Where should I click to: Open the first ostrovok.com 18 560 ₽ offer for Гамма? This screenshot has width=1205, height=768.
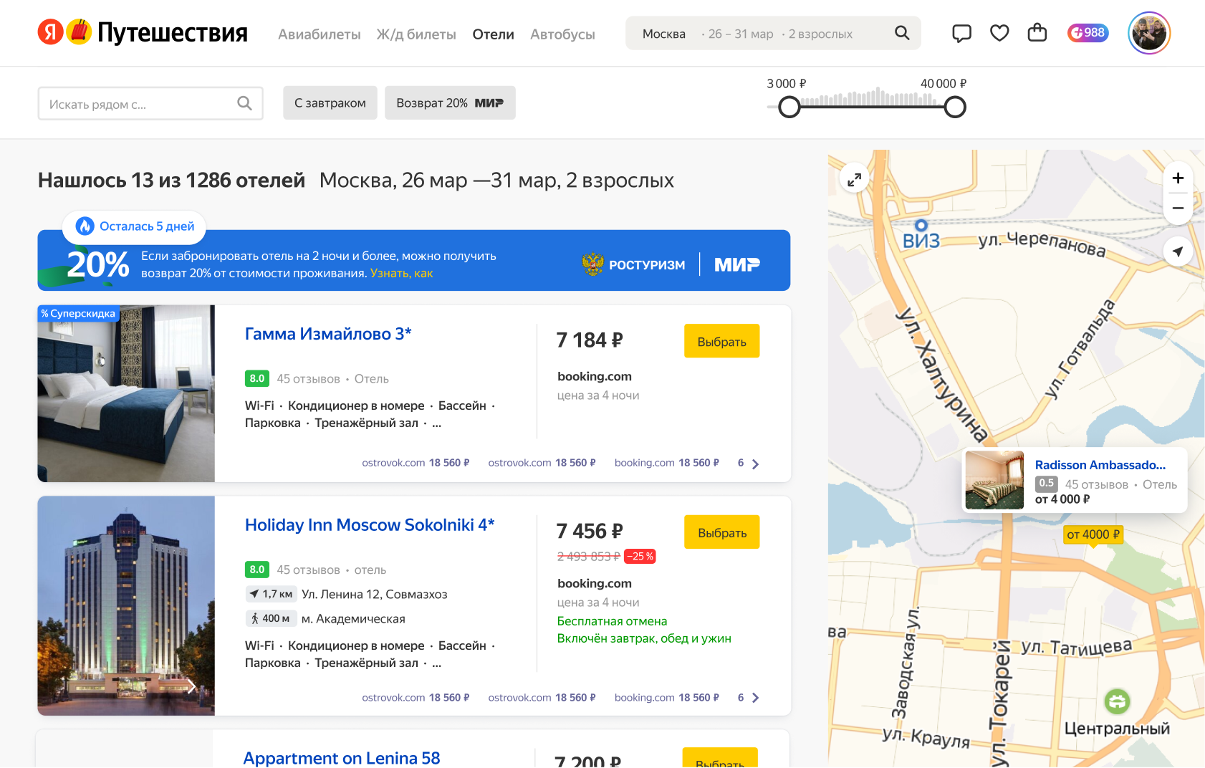pyautogui.click(x=416, y=463)
